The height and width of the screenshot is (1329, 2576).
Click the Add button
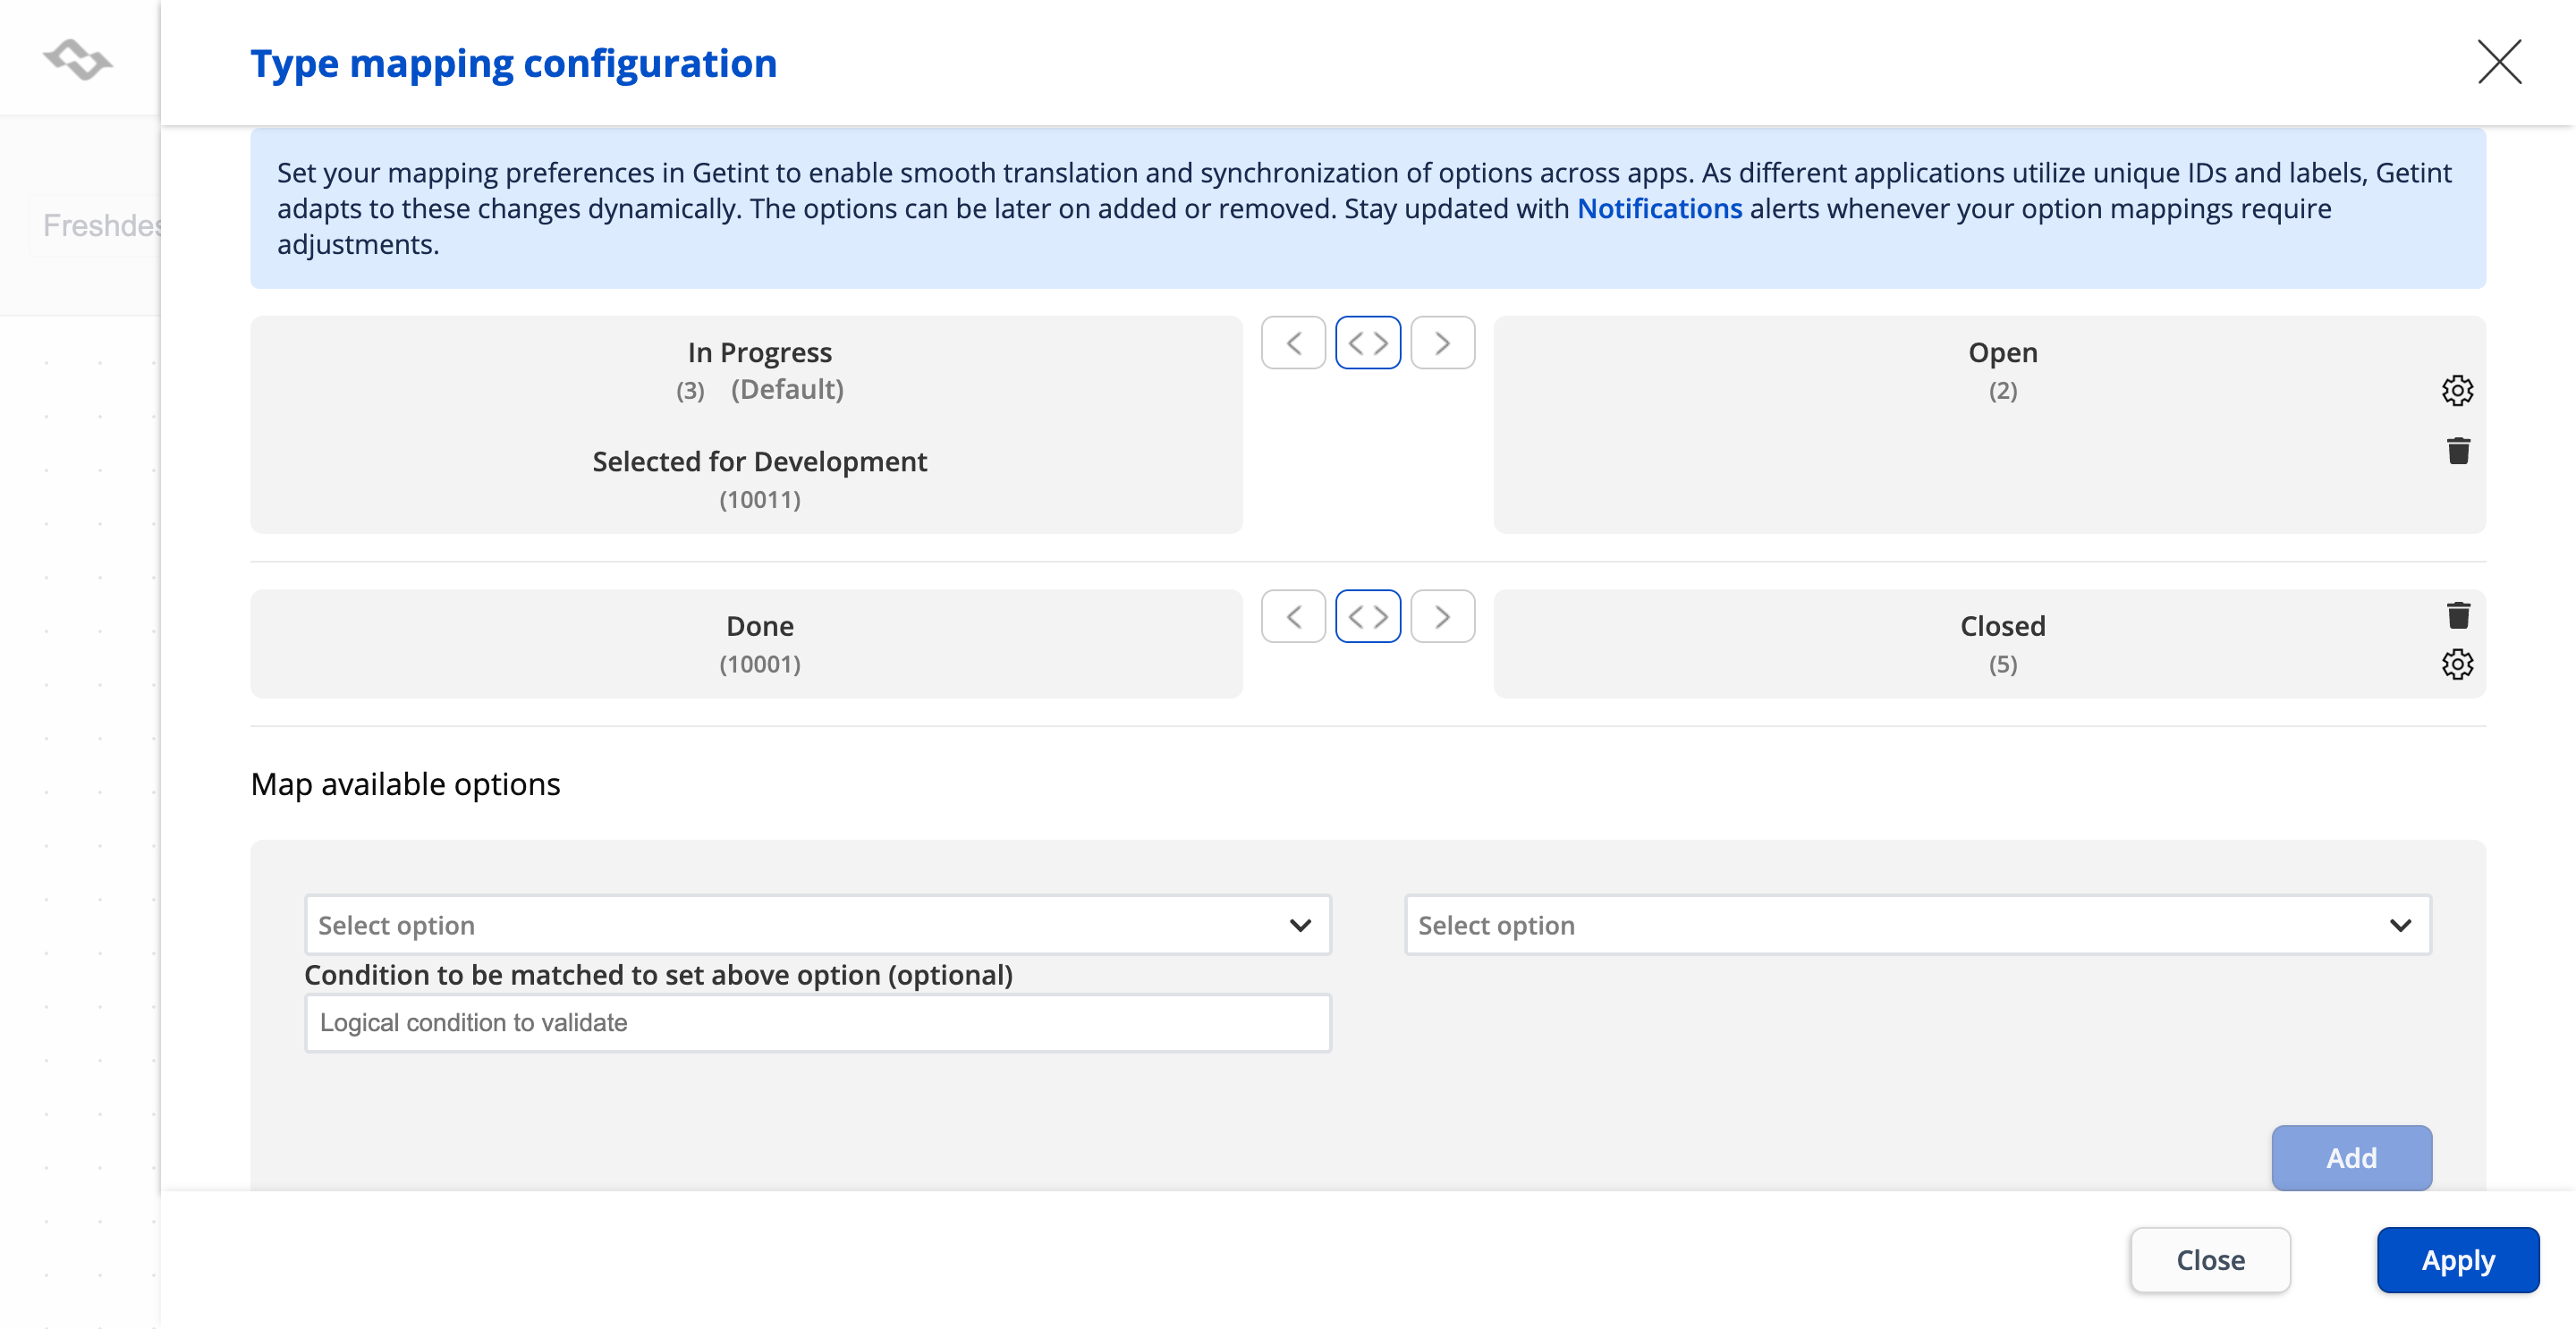coord(2351,1157)
